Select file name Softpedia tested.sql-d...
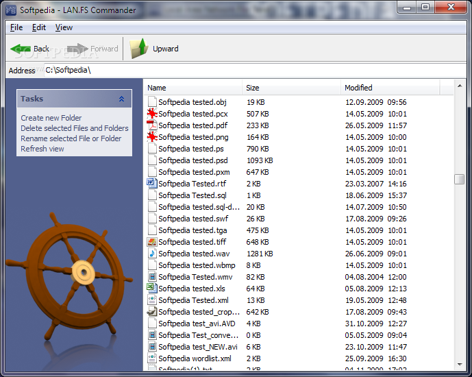This screenshot has width=472, height=377. pos(199,207)
